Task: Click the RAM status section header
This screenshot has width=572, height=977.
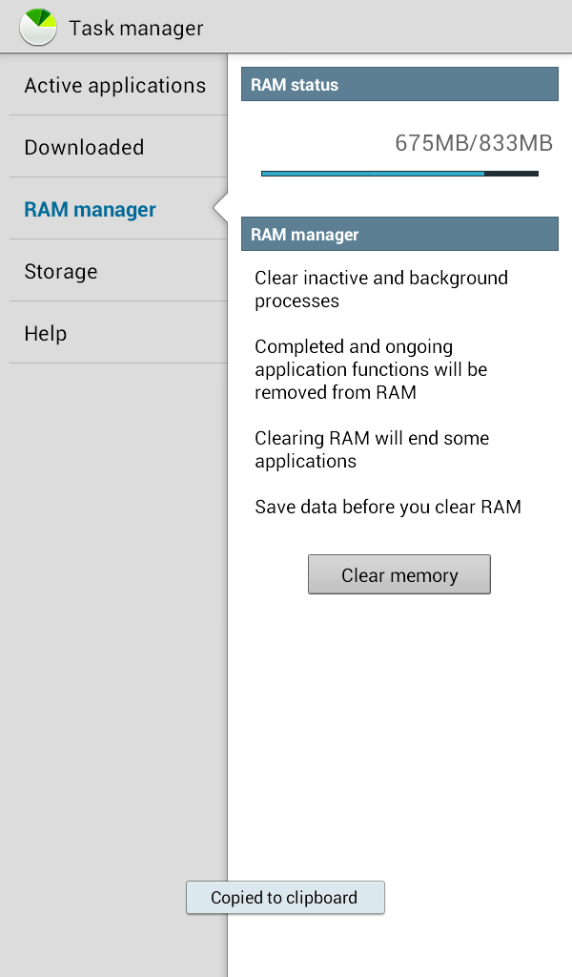Action: pyautogui.click(x=399, y=85)
